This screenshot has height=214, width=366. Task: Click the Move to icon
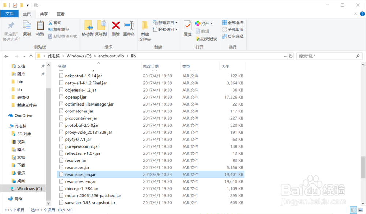pyautogui.click(x=88, y=26)
